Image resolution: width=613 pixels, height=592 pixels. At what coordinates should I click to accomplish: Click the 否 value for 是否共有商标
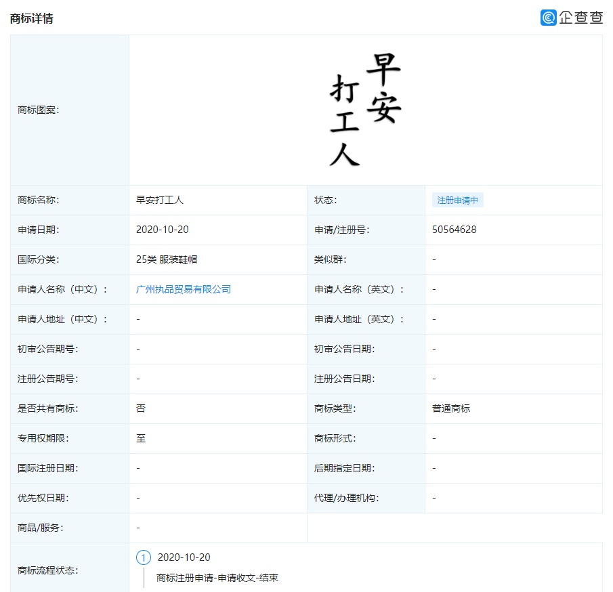(139, 408)
